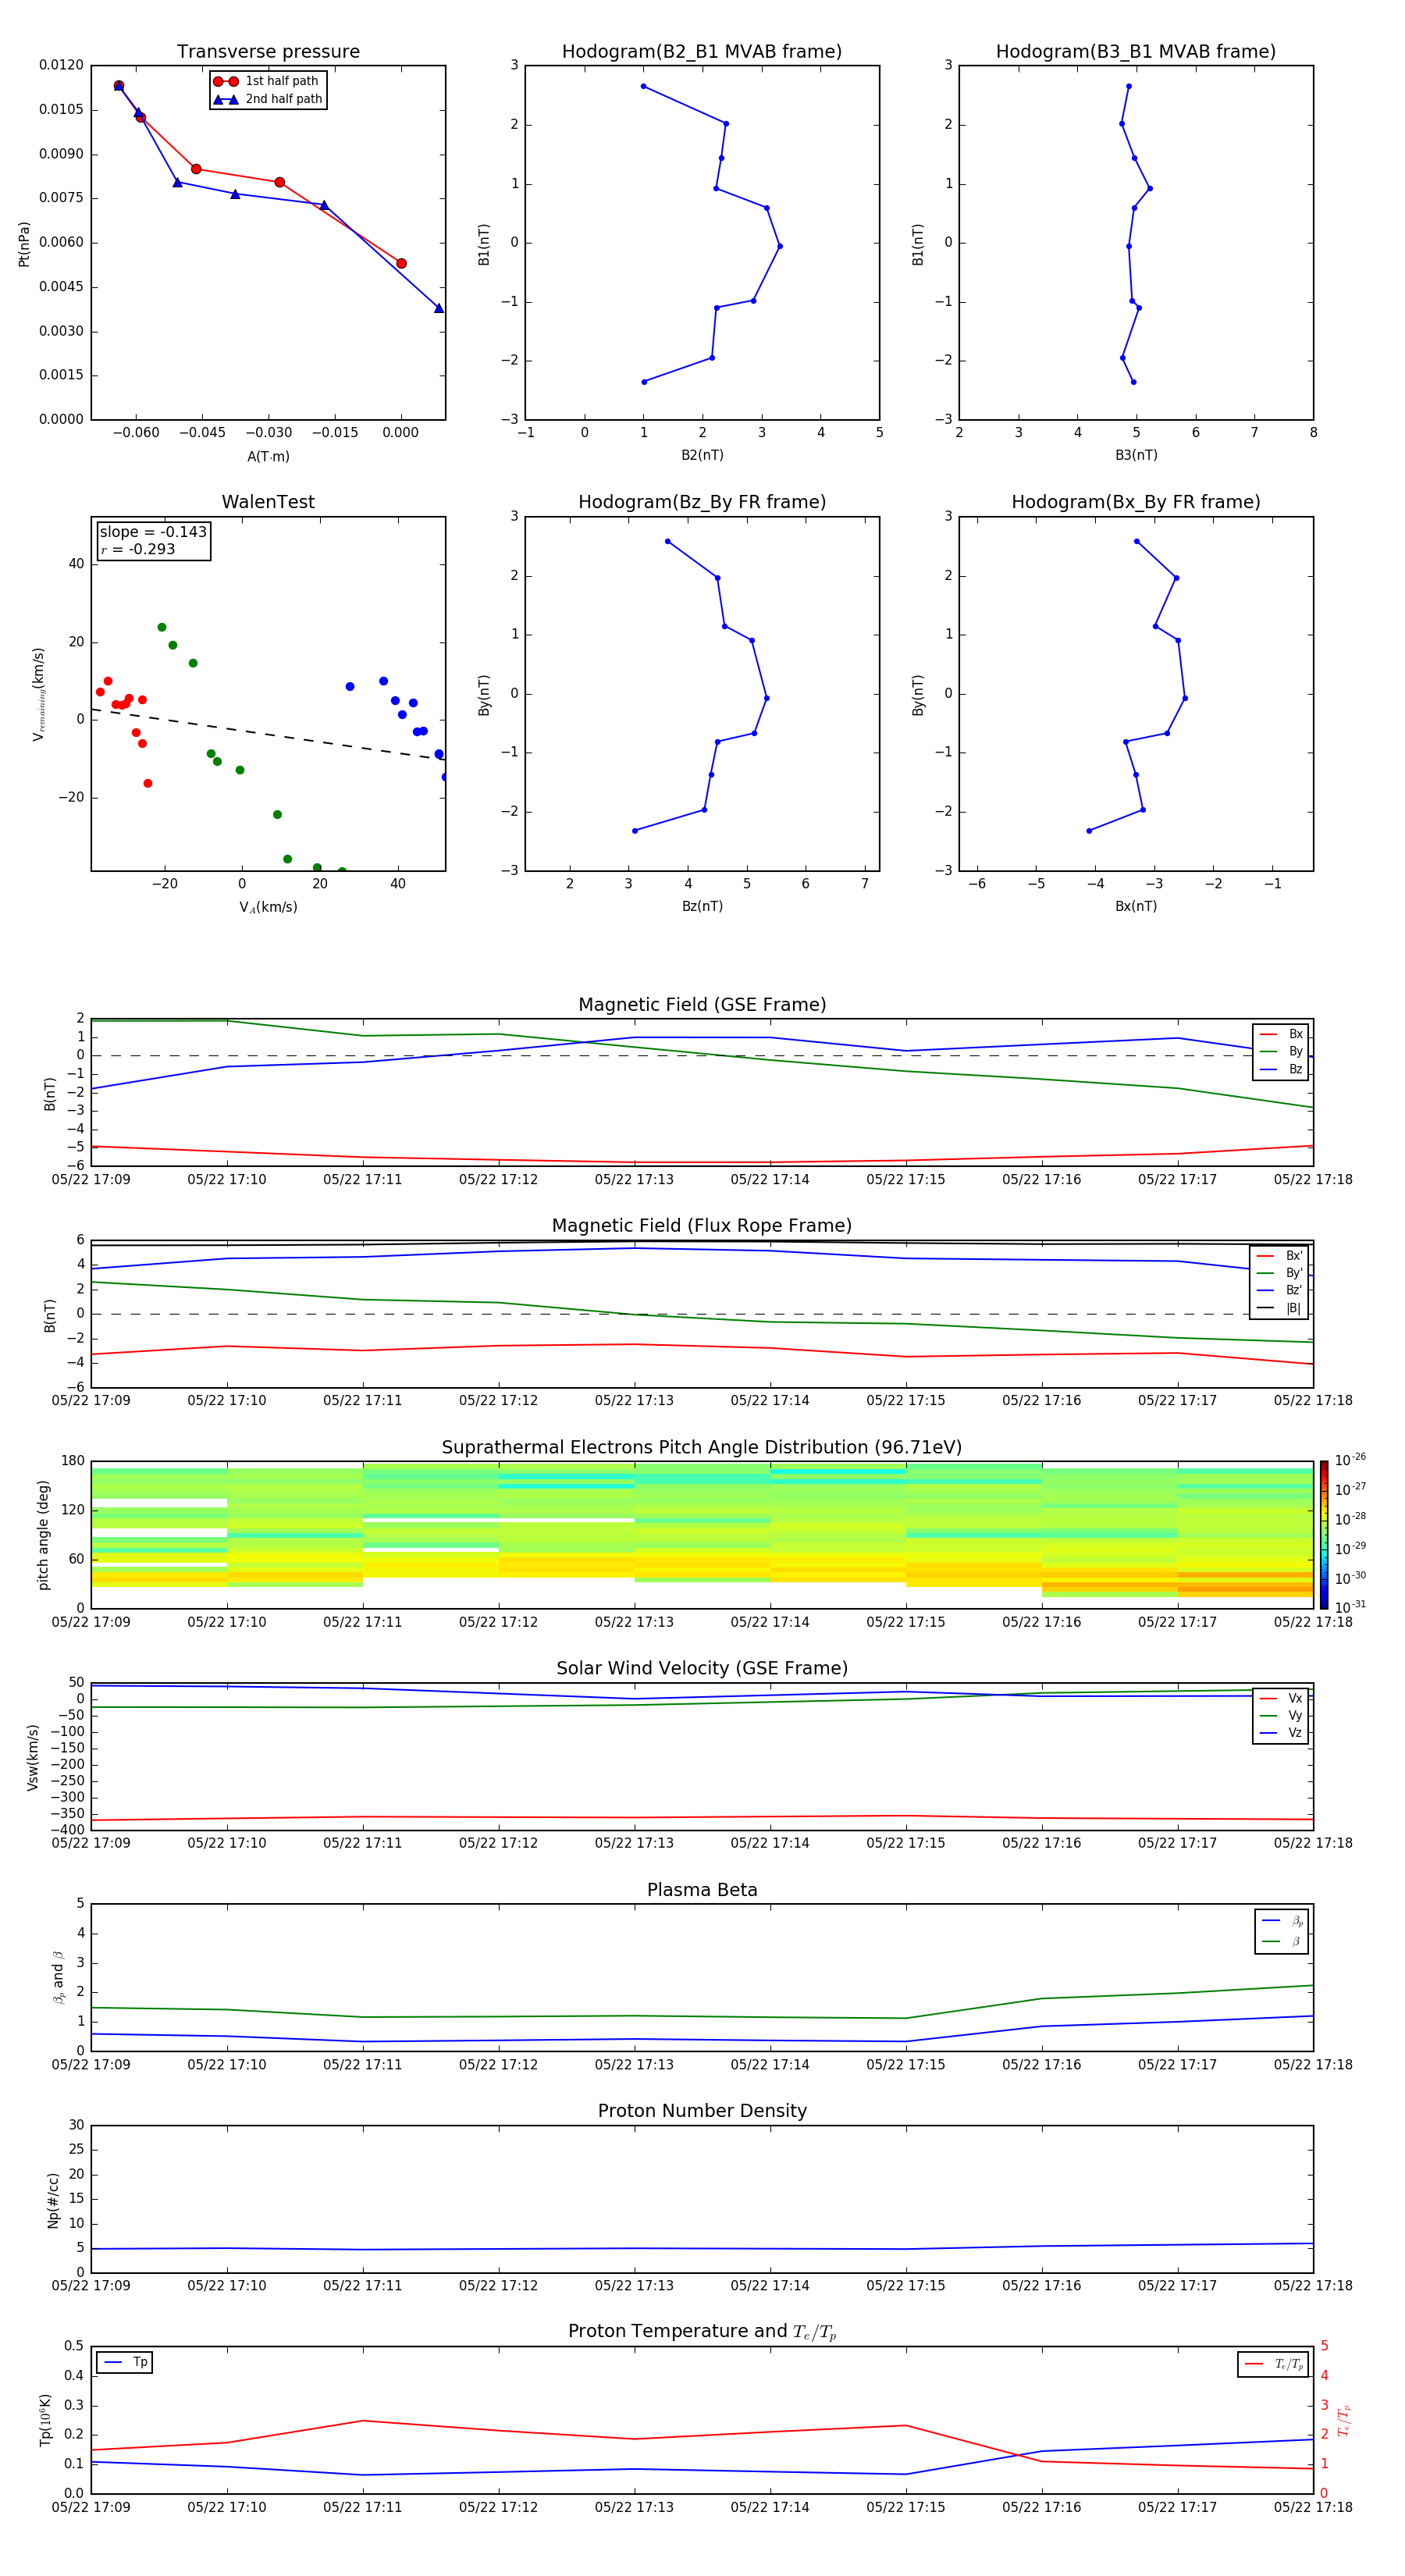Click the 'Vsw(km/s)' y-axis label

33,1756
